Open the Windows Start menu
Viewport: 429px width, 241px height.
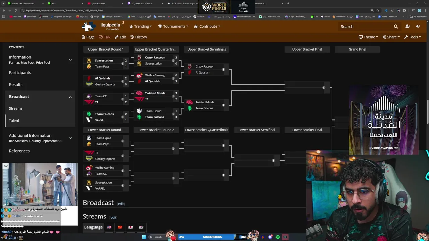tap(144, 237)
